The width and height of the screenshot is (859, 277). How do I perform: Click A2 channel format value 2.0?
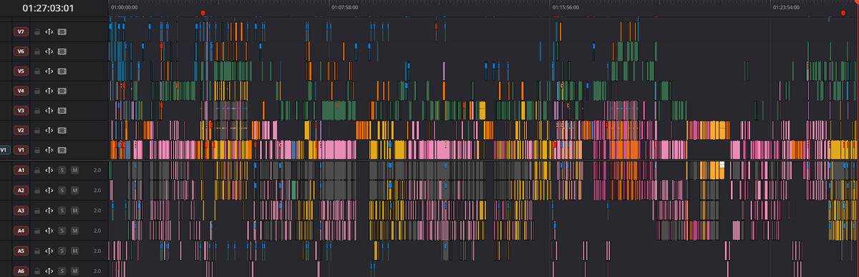point(97,191)
